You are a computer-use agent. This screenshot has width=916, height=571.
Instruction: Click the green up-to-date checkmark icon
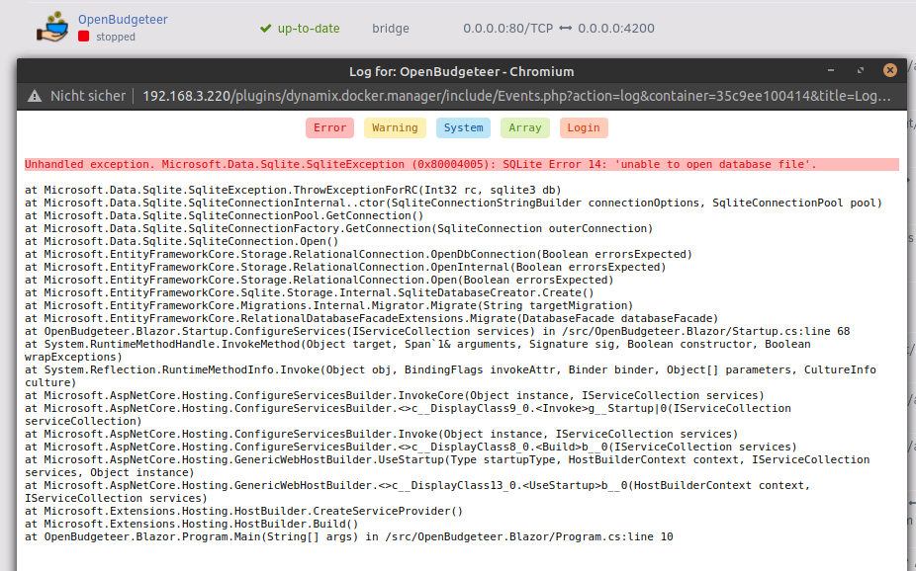coord(266,28)
